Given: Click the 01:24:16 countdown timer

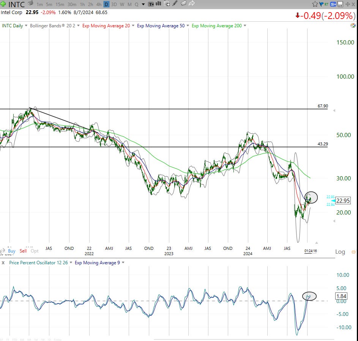Looking at the screenshot, I should 311,251.
